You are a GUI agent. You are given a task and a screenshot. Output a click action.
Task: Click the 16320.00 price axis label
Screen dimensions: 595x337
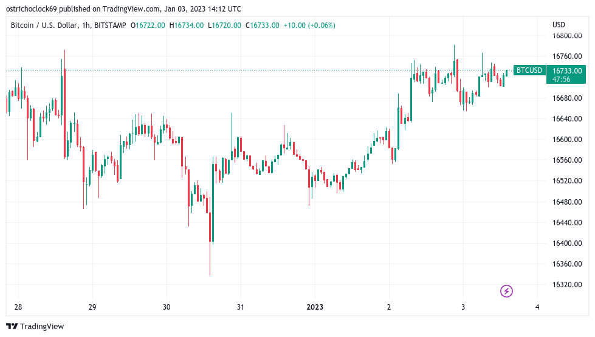[567, 284]
